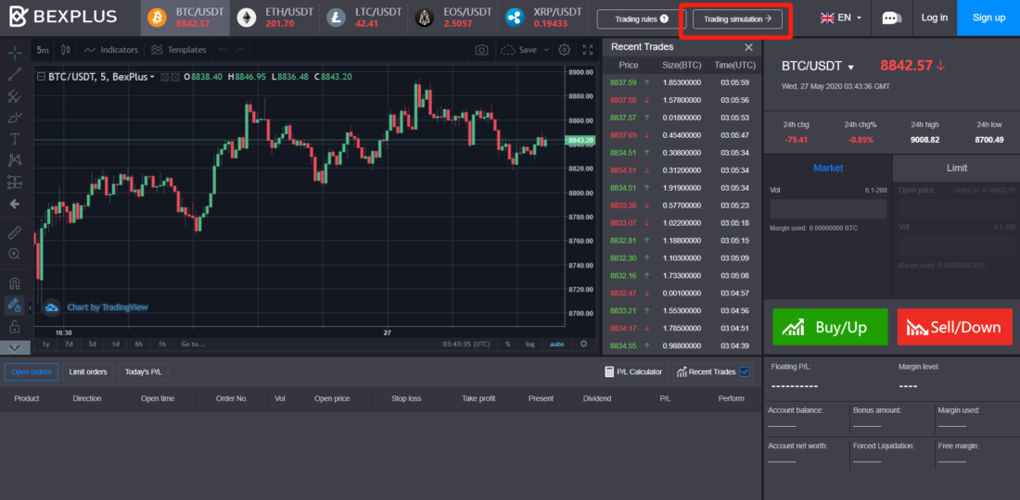Open candlestick chart style selector
Viewport: 1020px width, 500px height.
click(65, 49)
